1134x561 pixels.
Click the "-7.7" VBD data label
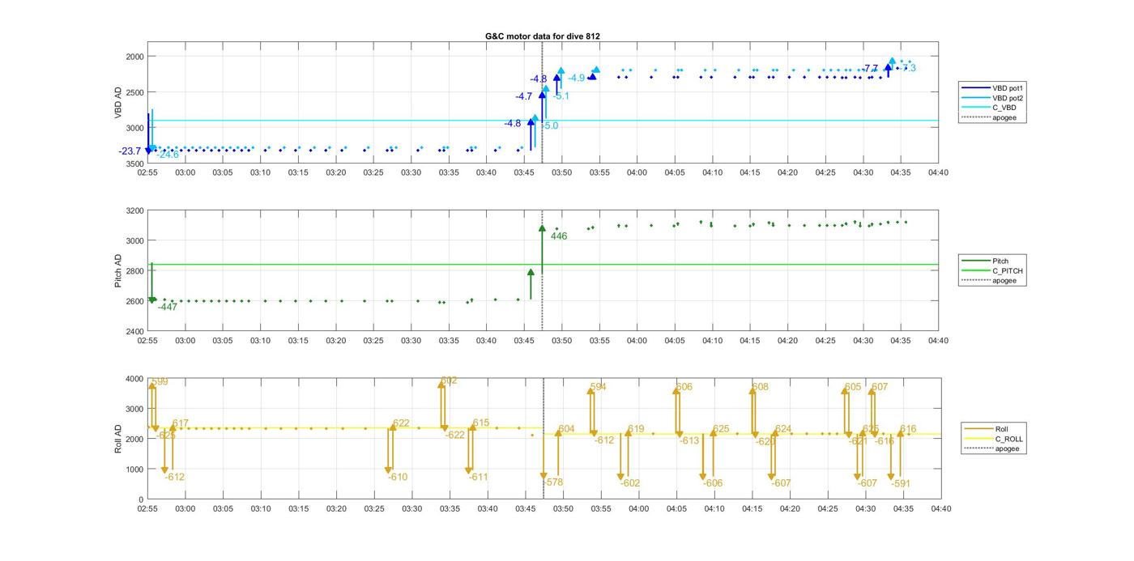[x=869, y=69]
